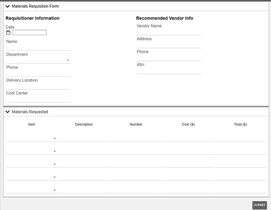Click the Attn: field

(x=168, y=70)
